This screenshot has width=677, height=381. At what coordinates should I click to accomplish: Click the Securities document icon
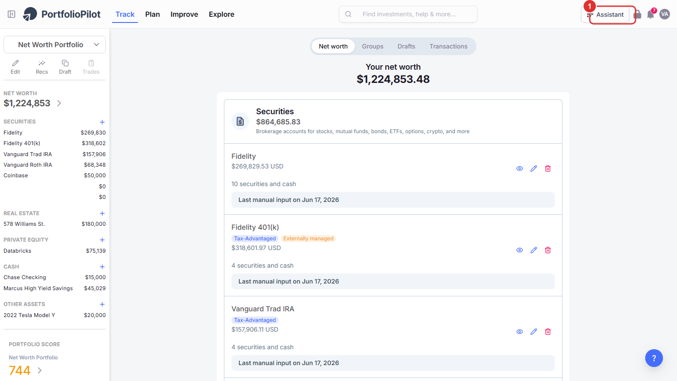[x=240, y=121]
